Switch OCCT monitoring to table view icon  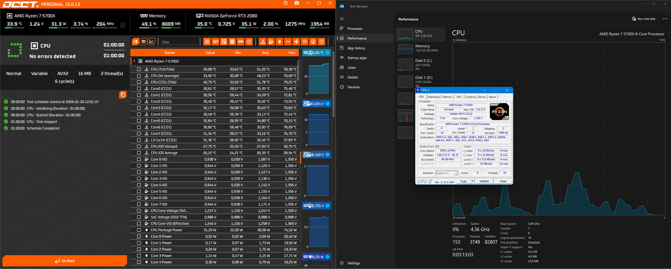[x=144, y=42]
